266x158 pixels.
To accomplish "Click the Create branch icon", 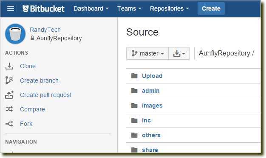I will pos(9,80).
